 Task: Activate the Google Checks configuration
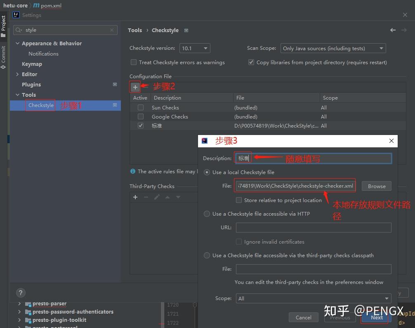point(141,116)
